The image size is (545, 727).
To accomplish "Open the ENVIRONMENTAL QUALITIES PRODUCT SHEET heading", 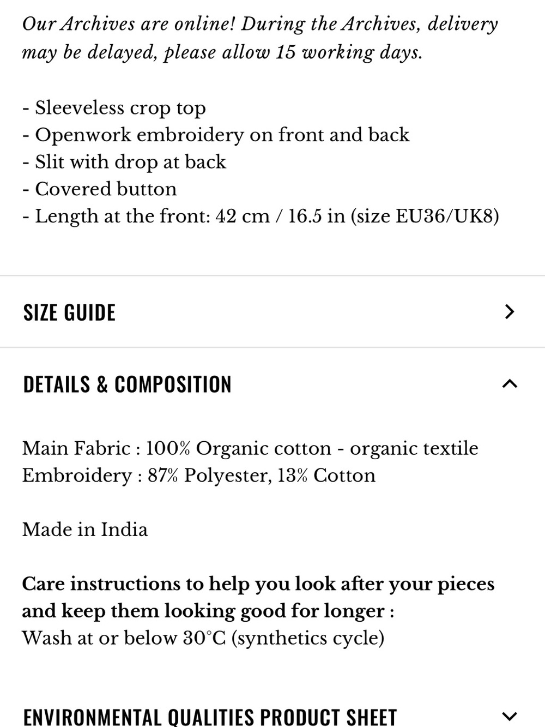I will (210, 717).
